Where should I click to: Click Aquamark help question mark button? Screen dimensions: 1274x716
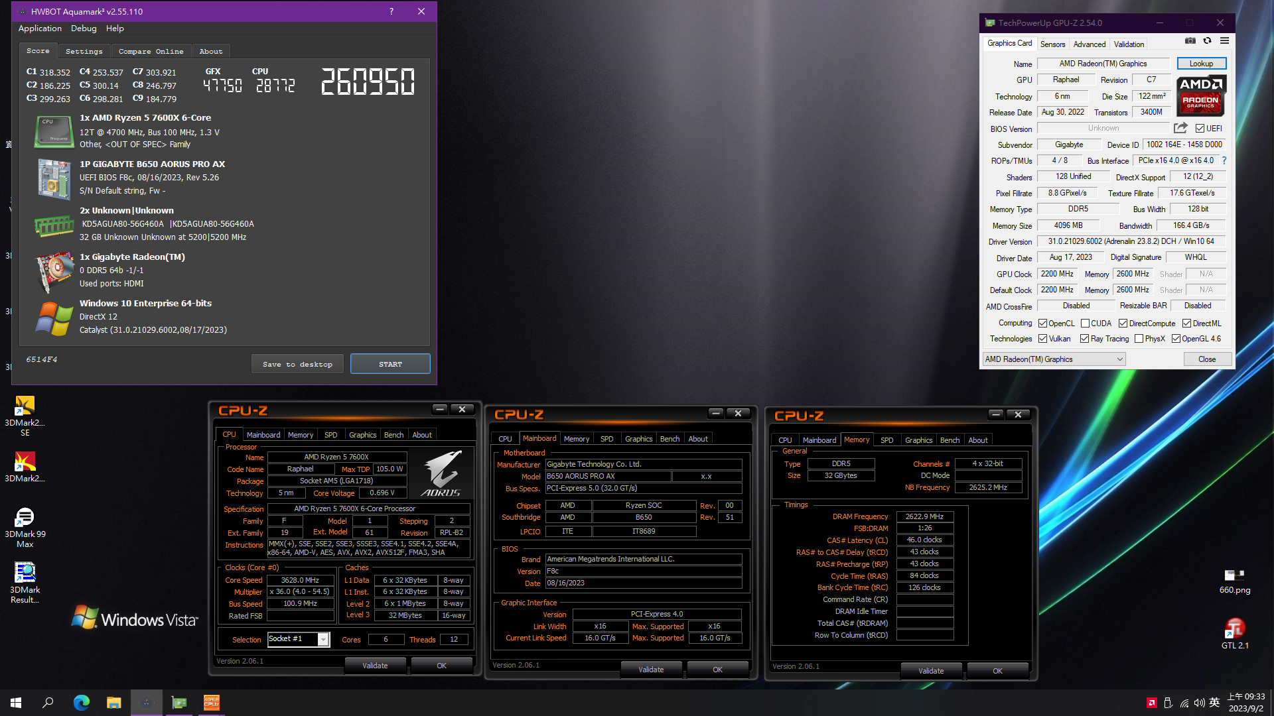[x=391, y=11]
